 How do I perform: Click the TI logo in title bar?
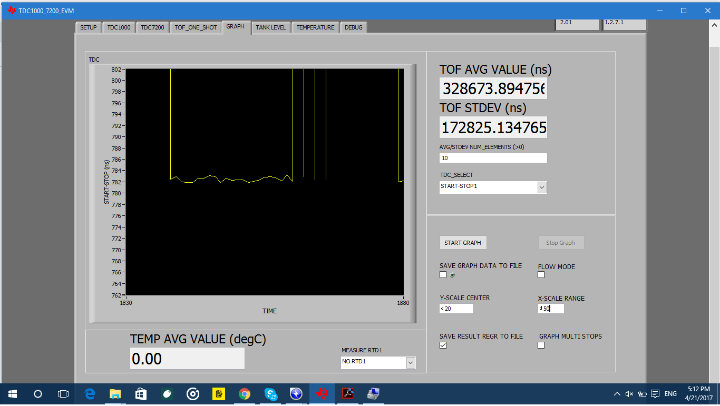click(x=11, y=11)
